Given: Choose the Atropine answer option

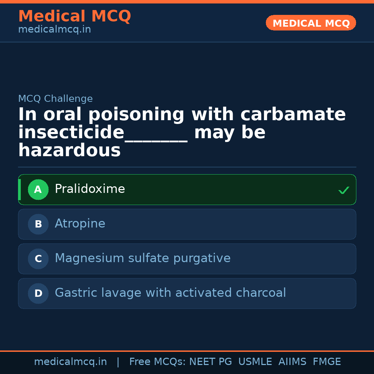Looking at the screenshot, I should [x=80, y=224].
